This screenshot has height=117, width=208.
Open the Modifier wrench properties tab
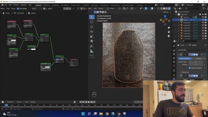174,79
